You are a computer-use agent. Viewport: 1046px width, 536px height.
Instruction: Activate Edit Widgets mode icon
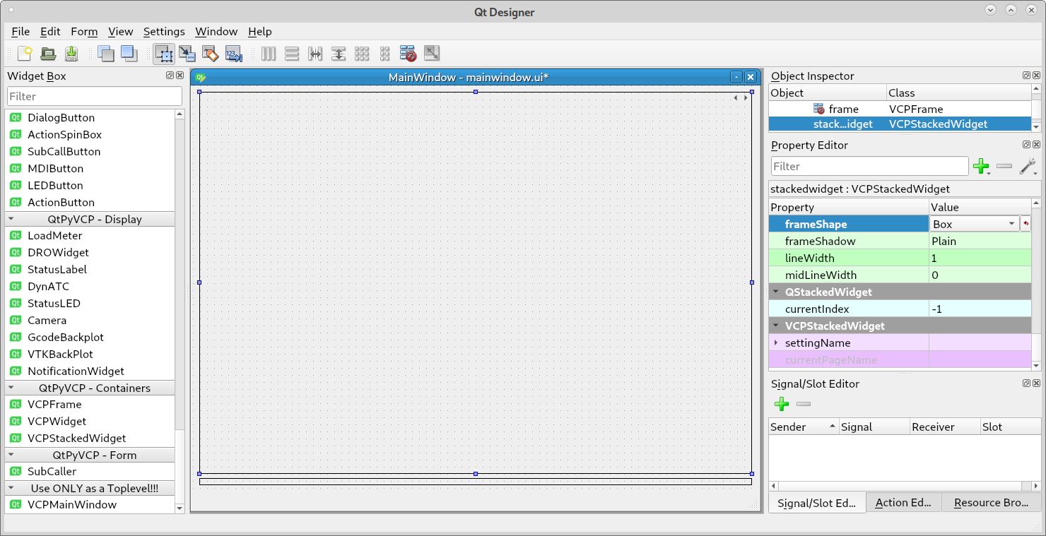(x=164, y=53)
